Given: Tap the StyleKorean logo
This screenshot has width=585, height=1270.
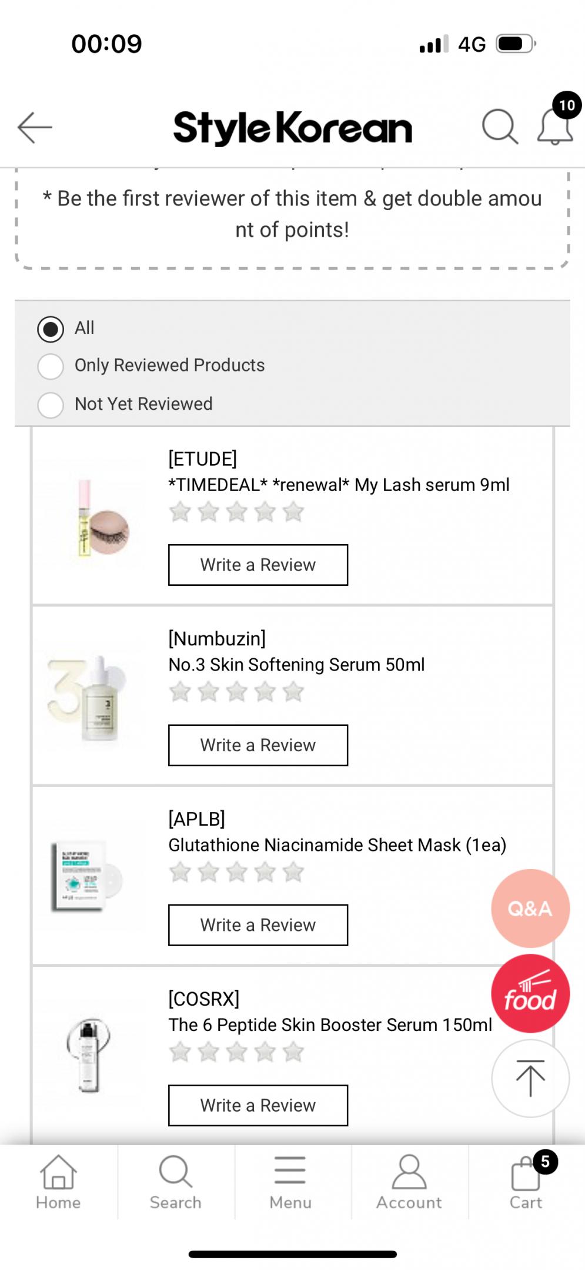Looking at the screenshot, I should point(292,128).
